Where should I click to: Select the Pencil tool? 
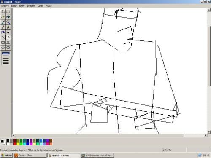[3, 27]
